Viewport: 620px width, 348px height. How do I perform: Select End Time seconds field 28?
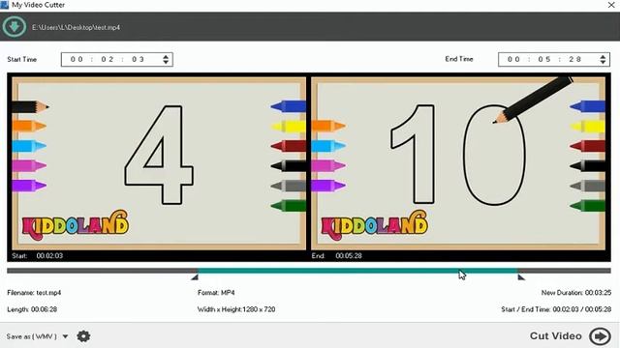(574, 59)
